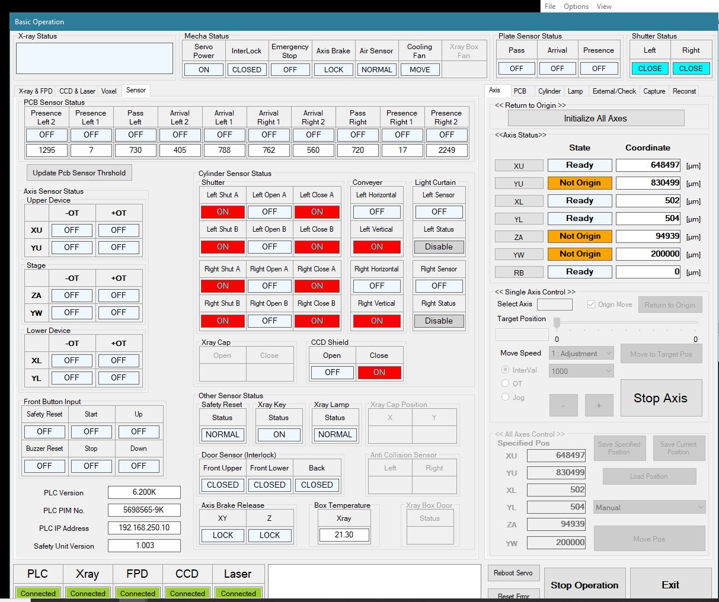Open the File menu

click(550, 7)
